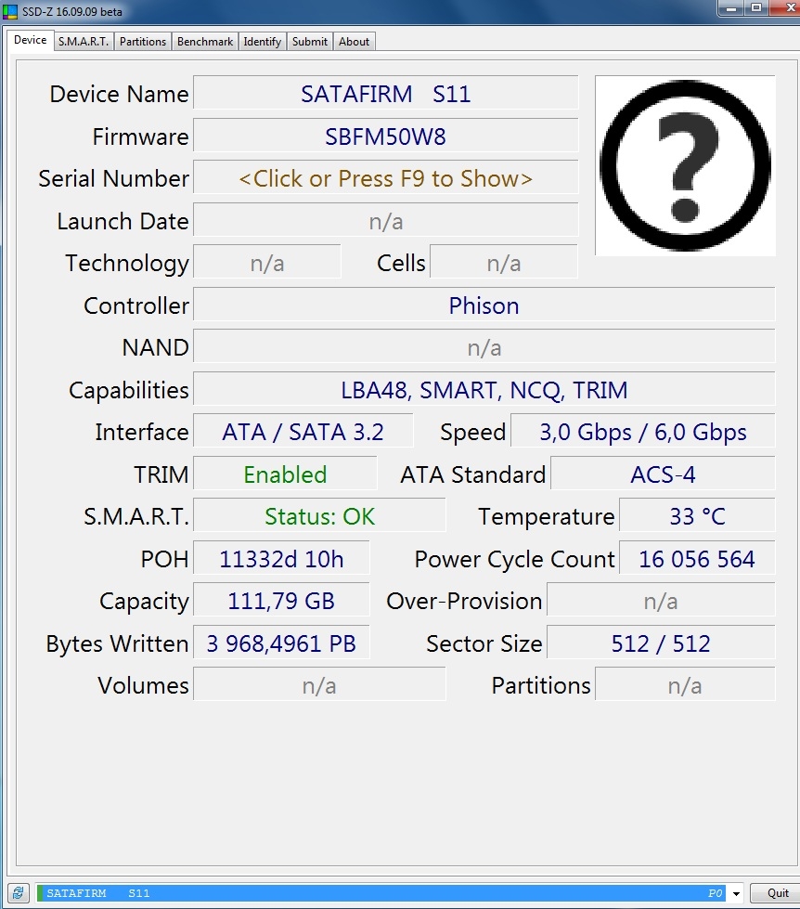Viewport: 800px width, 909px height.
Task: Select the Device tab
Action: tap(30, 40)
